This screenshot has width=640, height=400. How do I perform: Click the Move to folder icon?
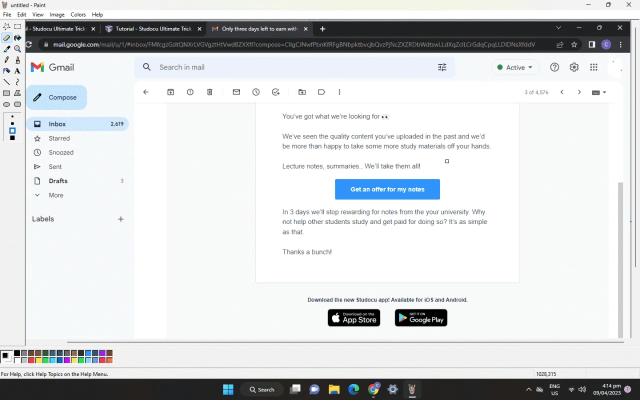tap(302, 92)
